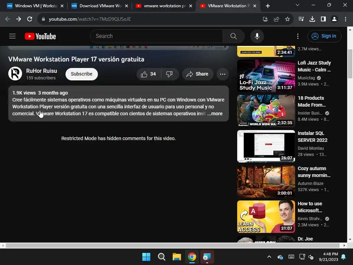Share this page from address bar

(x=276, y=19)
